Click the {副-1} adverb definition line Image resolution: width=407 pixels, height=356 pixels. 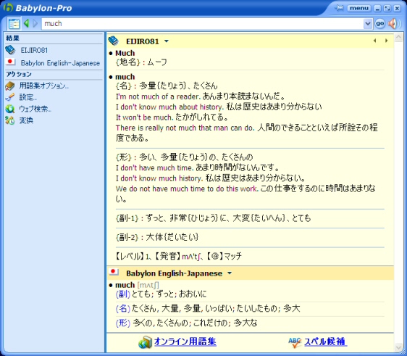pyautogui.click(x=213, y=218)
